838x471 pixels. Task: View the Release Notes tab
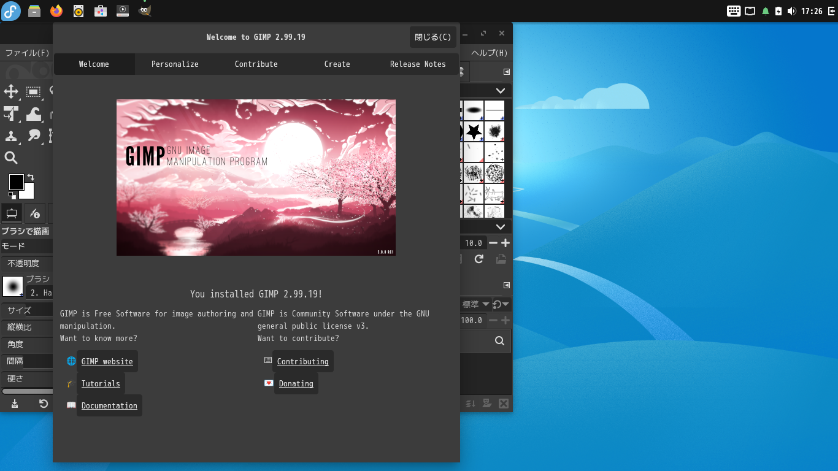click(x=418, y=64)
